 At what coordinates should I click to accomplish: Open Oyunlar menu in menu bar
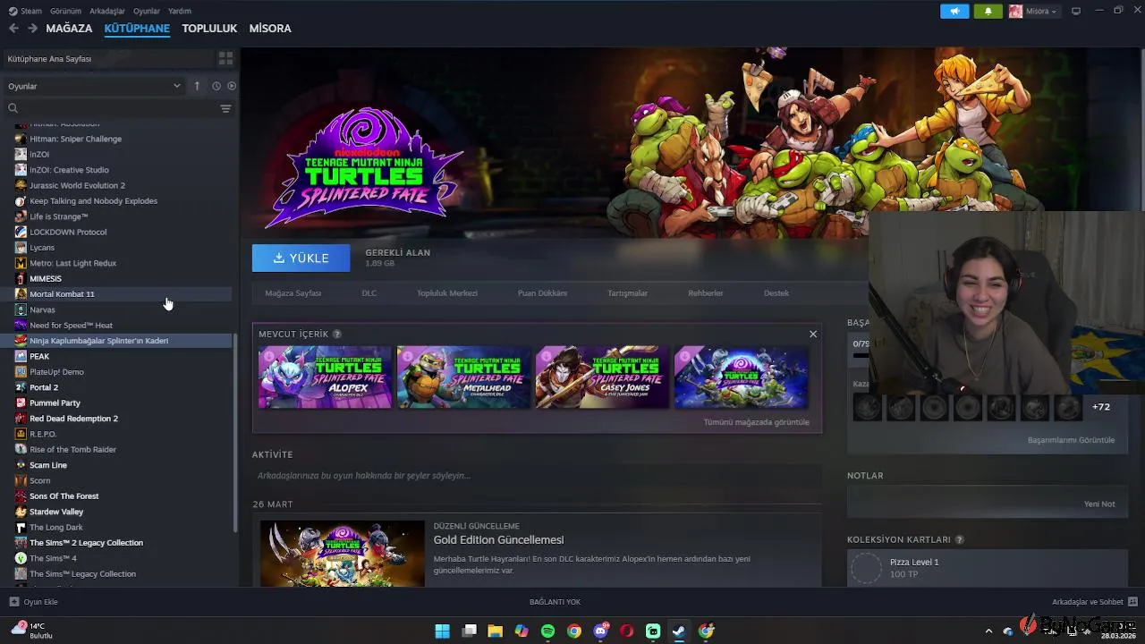coord(147,12)
